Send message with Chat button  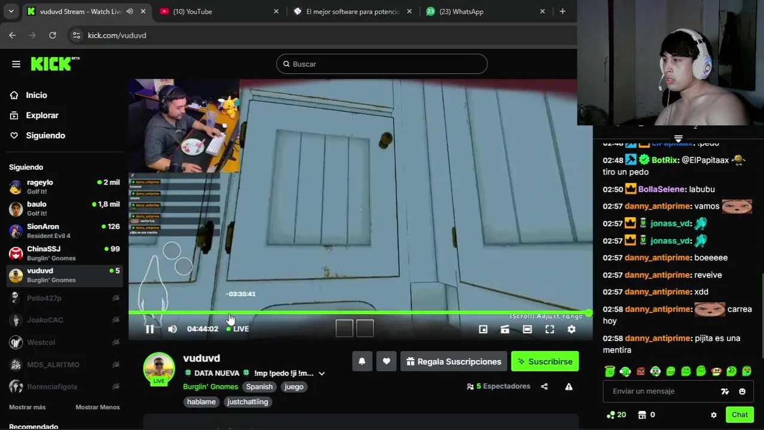(x=739, y=415)
